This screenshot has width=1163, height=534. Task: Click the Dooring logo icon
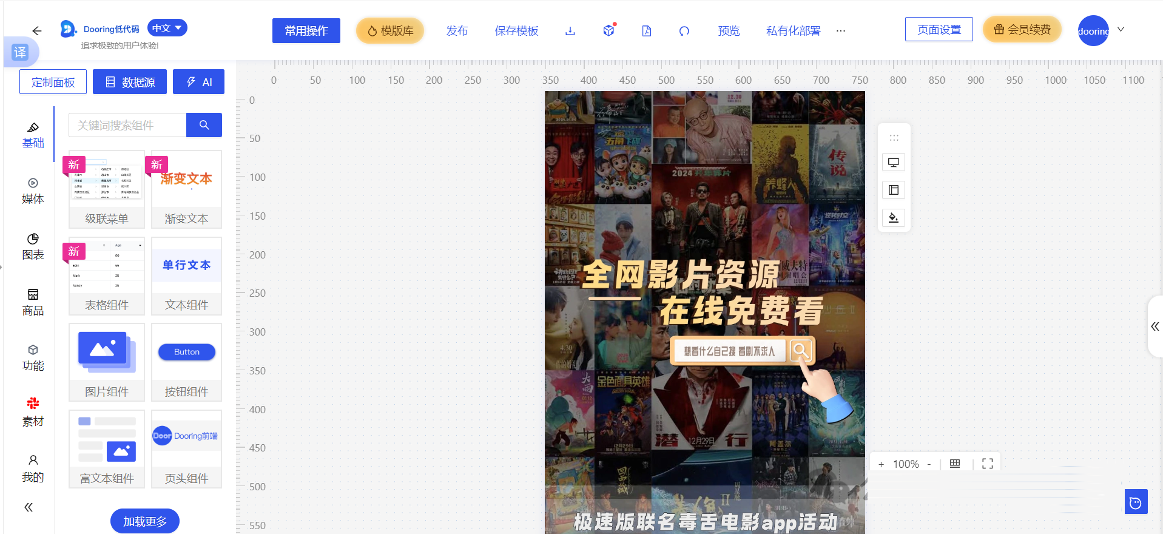point(68,29)
